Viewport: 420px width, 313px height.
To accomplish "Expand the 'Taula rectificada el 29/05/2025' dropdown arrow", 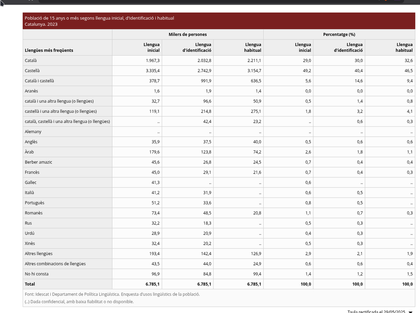I will pyautogui.click(x=411, y=312).
